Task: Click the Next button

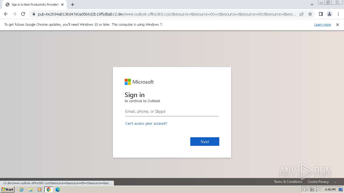Action: [x=205, y=142]
